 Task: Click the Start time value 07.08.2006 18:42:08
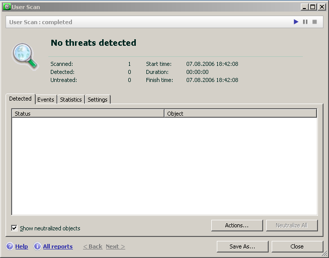point(212,64)
